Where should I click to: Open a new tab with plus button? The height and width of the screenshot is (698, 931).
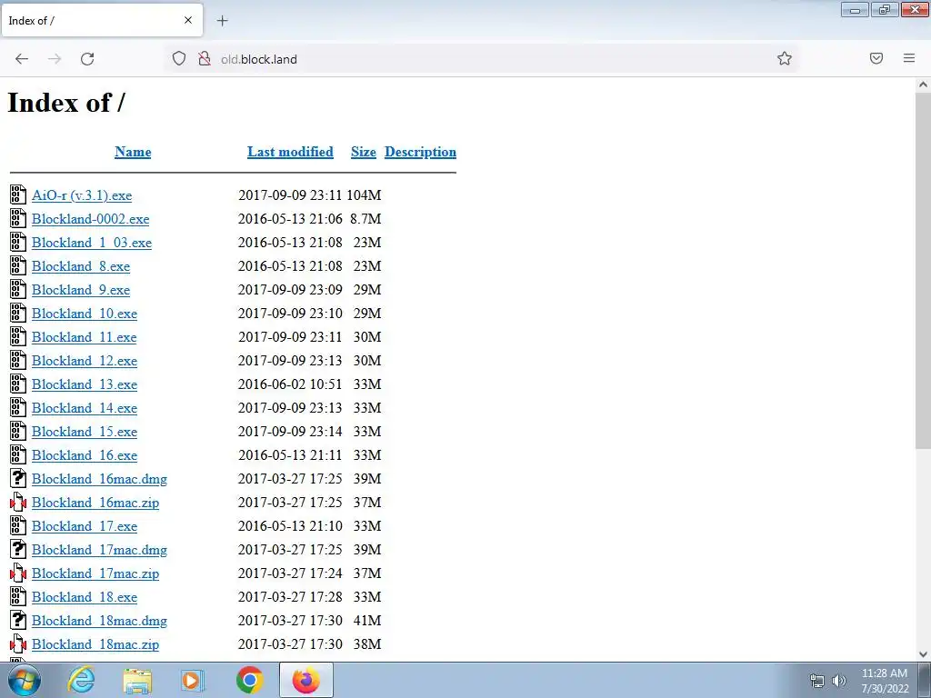[222, 21]
